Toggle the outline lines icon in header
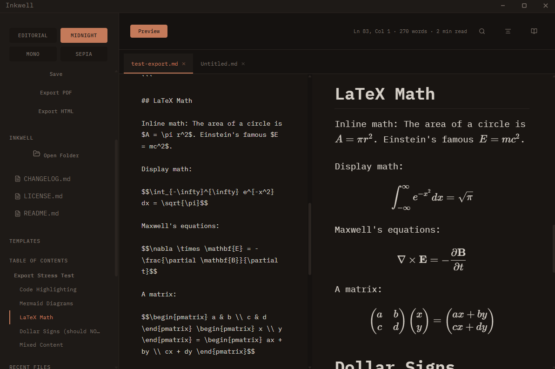This screenshot has width=555, height=369. [508, 31]
